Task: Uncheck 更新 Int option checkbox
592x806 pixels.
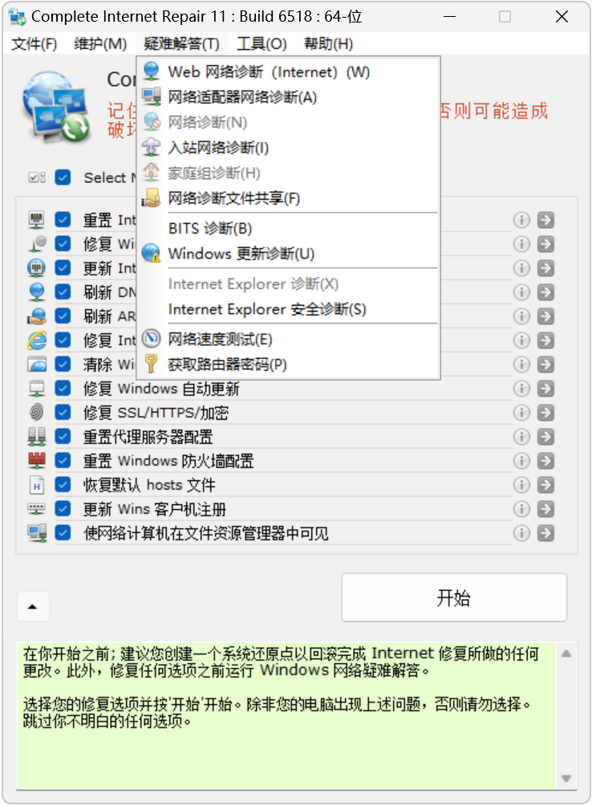Action: point(63,268)
